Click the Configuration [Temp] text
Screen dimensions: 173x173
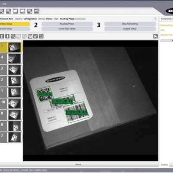click(x=34, y=19)
